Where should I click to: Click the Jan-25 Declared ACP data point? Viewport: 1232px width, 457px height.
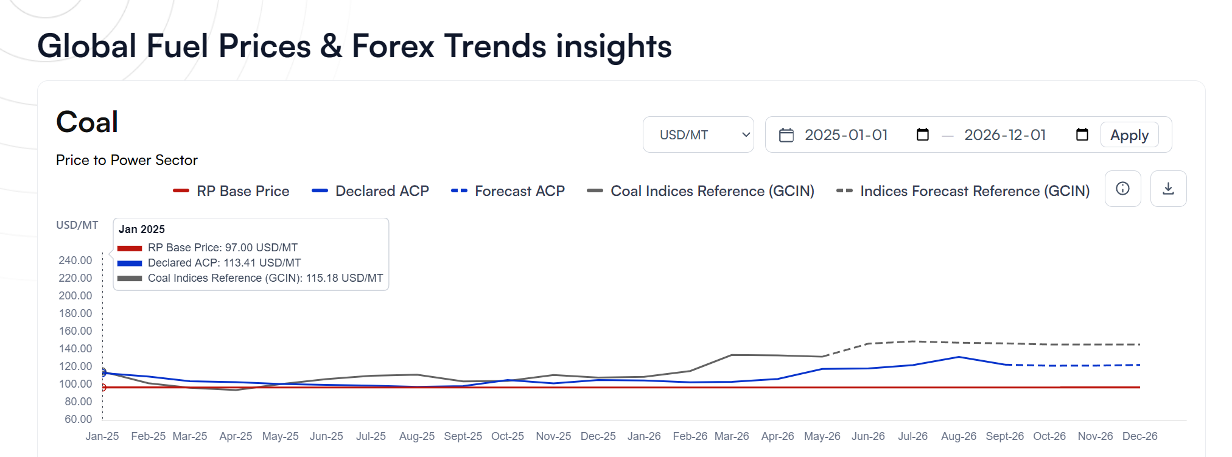point(102,373)
